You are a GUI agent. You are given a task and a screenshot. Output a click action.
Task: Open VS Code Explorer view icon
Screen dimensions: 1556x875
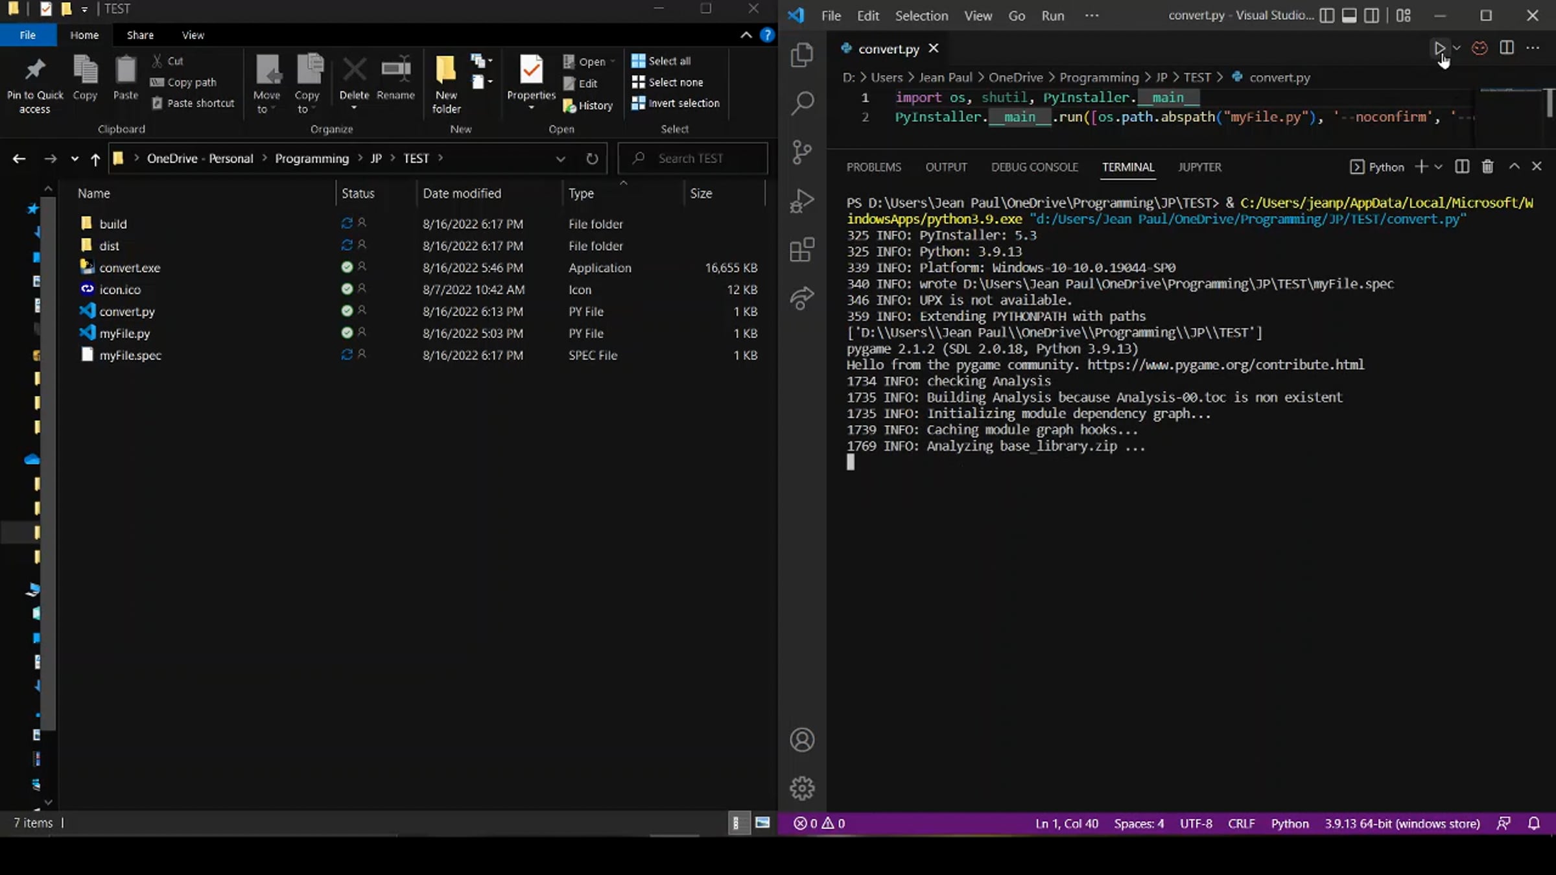click(802, 54)
